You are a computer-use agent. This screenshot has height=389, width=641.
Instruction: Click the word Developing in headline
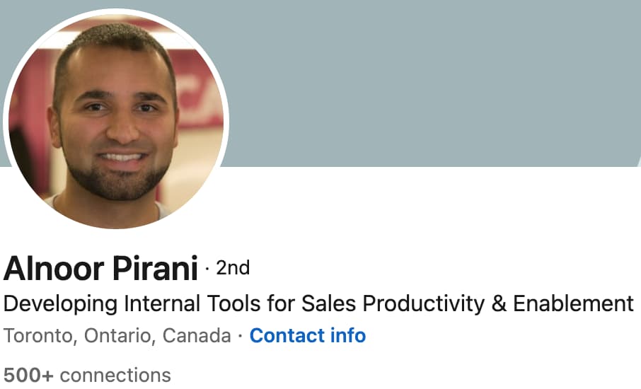coord(61,303)
